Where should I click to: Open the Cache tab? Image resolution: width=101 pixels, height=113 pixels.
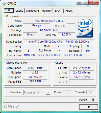(x=19, y=11)
